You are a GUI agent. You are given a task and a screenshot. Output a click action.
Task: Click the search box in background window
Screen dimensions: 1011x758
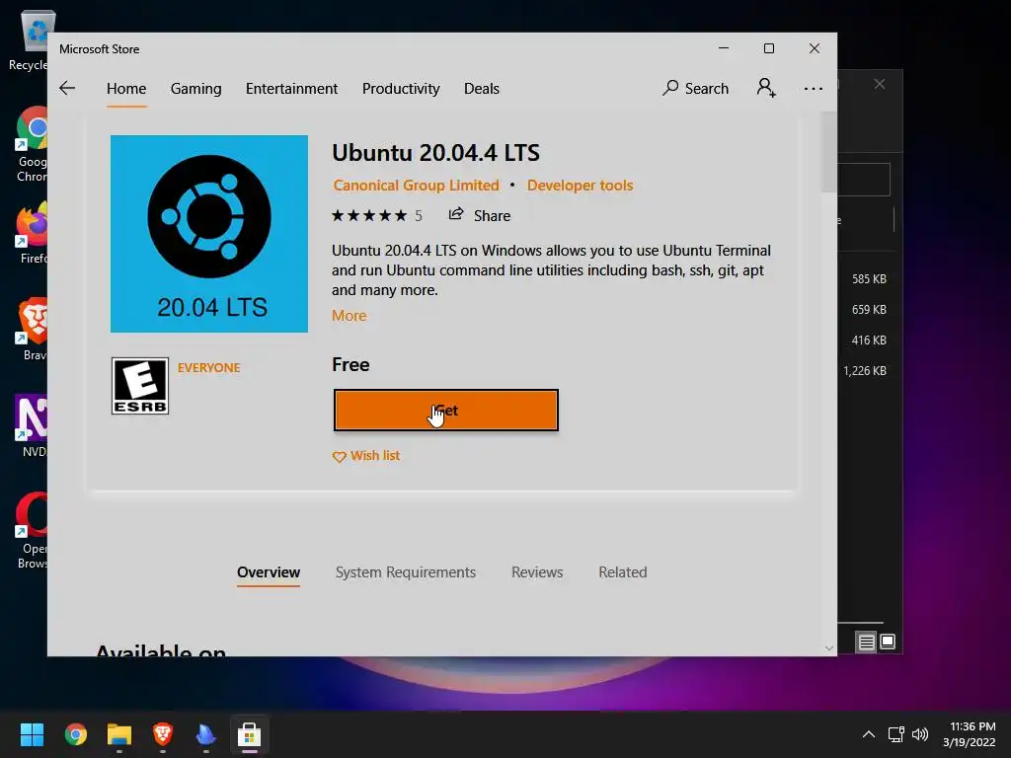[864, 180]
